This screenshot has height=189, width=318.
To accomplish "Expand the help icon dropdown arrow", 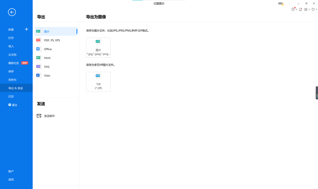I will click(x=297, y=9).
